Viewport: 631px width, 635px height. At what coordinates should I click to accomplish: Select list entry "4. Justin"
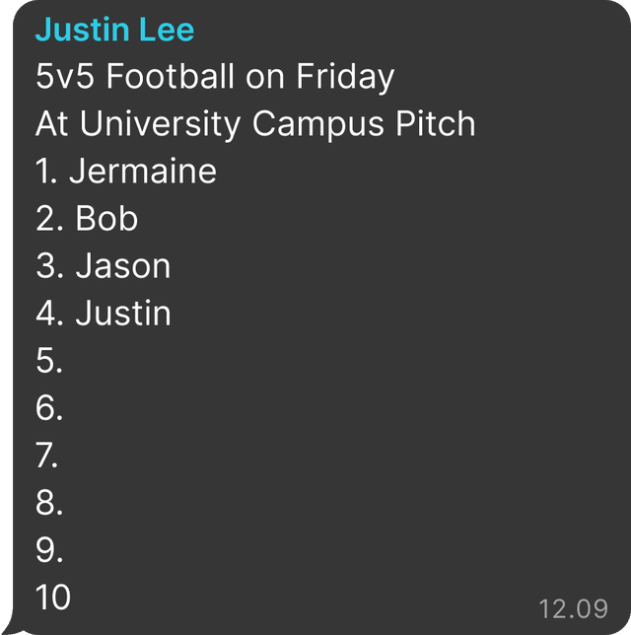(104, 314)
